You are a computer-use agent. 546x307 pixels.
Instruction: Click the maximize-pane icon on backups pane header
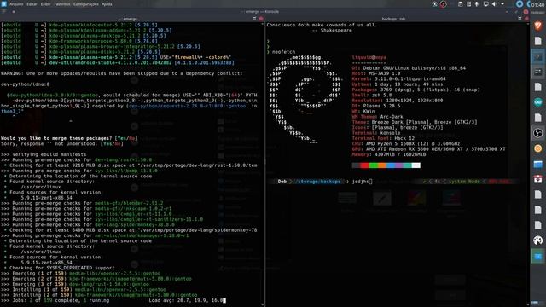coord(520,19)
